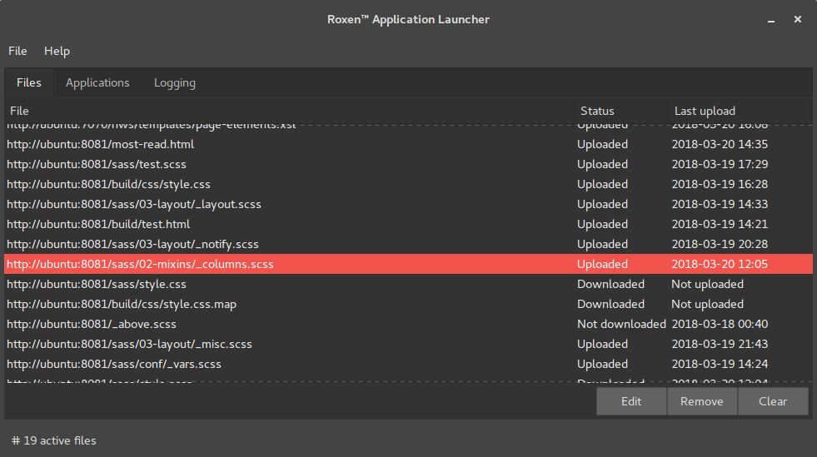Select the 03-layout/_layout.scss file row
The width and height of the screenshot is (817, 457).
(408, 204)
